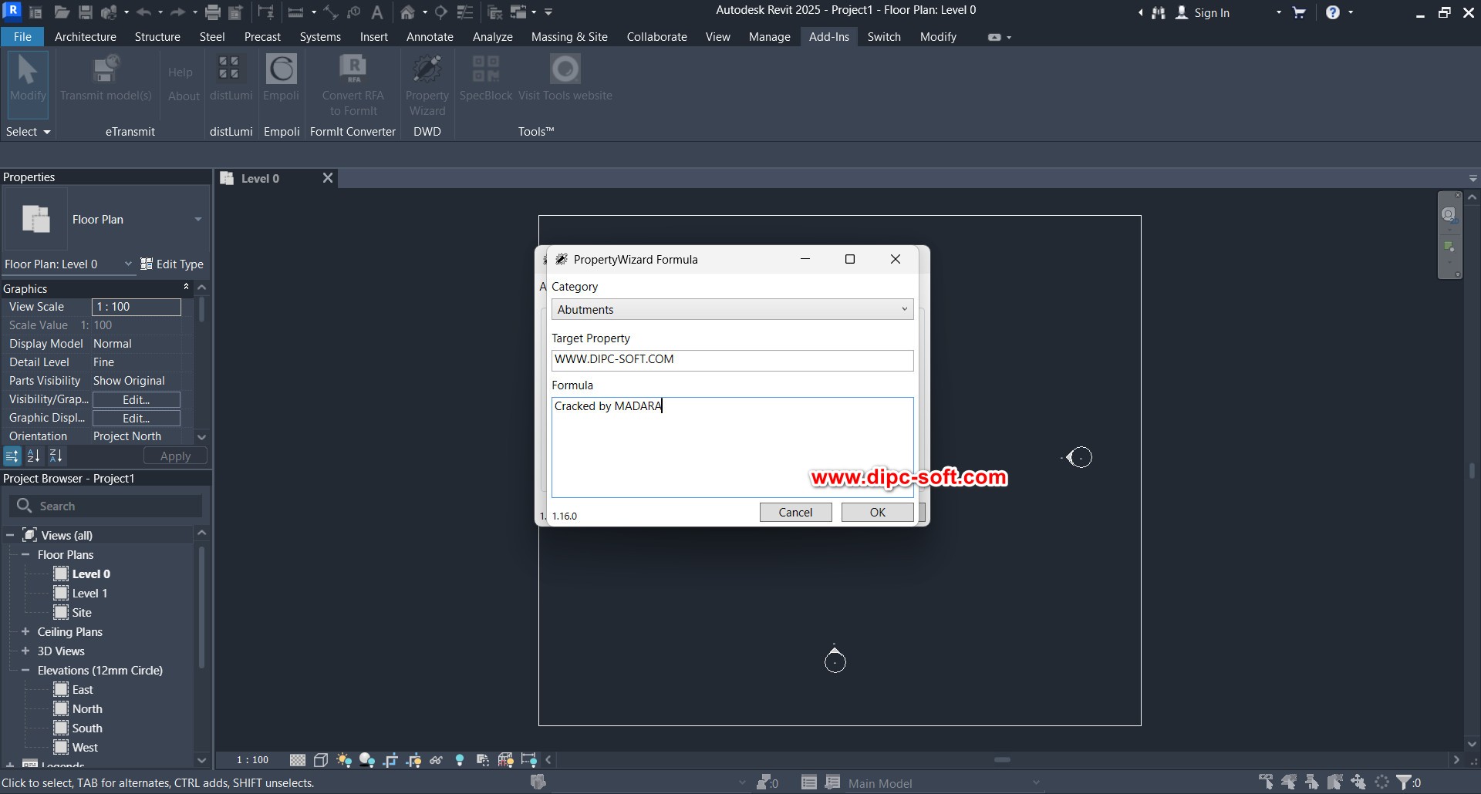Toggle Drag Elements on Selection

[x=1358, y=782]
